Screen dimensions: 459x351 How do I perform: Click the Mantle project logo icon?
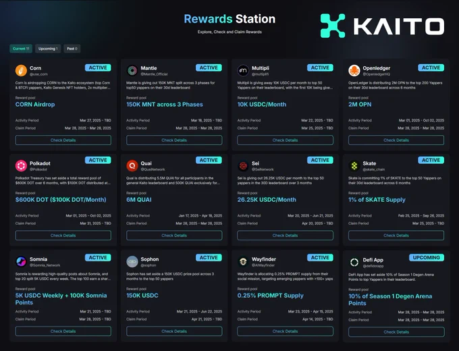point(132,71)
